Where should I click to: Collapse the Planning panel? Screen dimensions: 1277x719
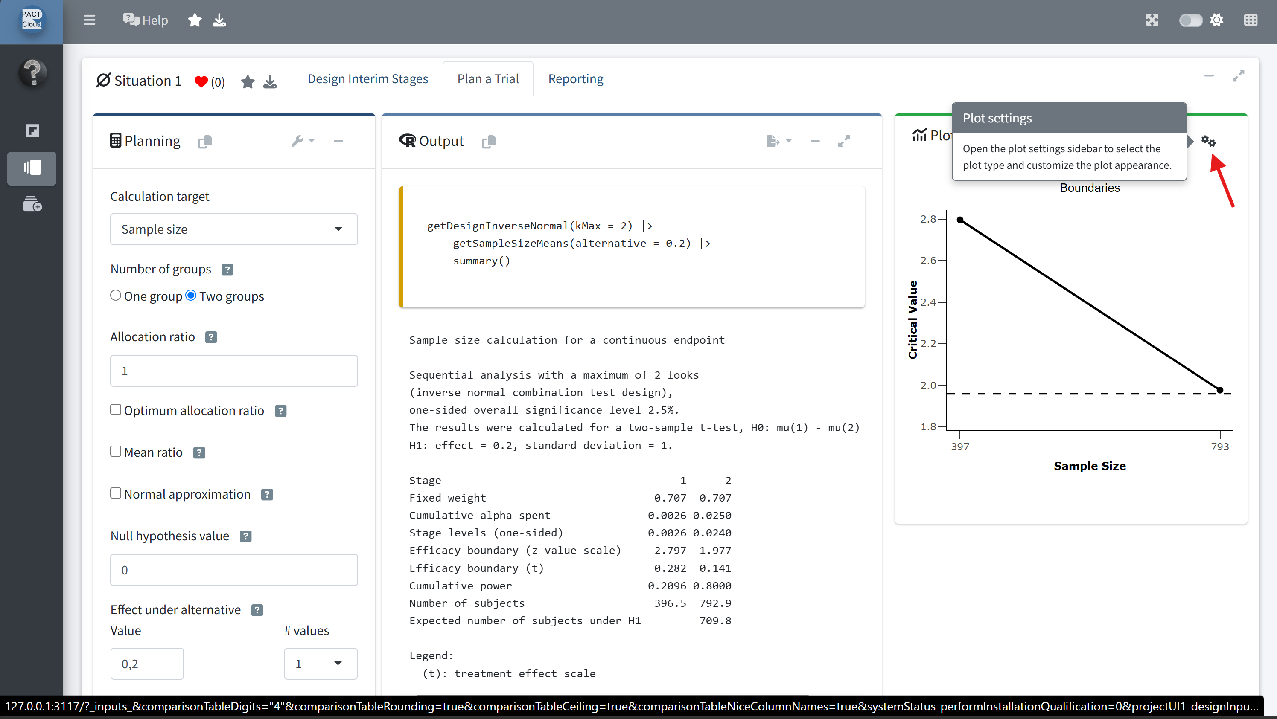pyautogui.click(x=338, y=141)
